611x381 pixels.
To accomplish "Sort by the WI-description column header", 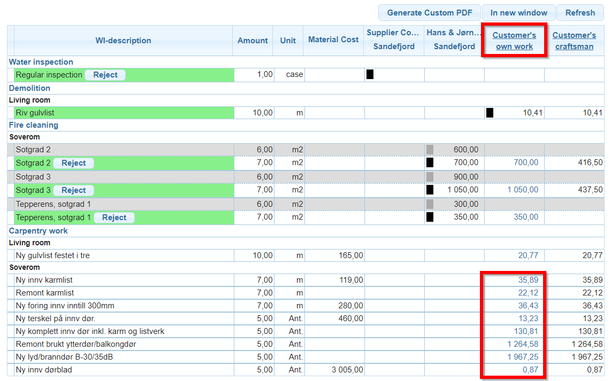I will (123, 41).
